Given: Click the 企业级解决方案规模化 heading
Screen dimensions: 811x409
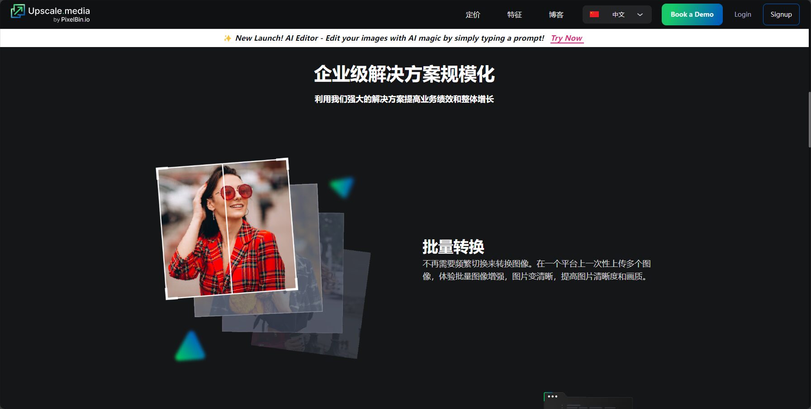Looking at the screenshot, I should (404, 74).
